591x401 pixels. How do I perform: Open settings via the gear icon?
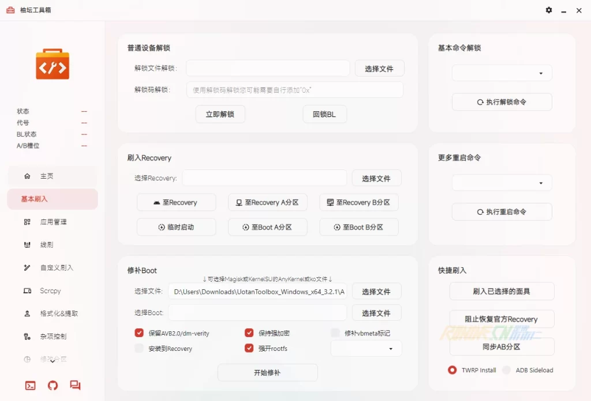coord(548,10)
